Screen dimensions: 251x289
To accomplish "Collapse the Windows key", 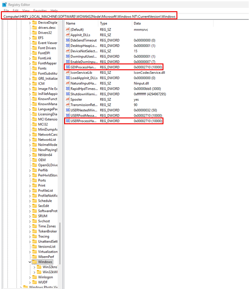I will tap(30, 262).
